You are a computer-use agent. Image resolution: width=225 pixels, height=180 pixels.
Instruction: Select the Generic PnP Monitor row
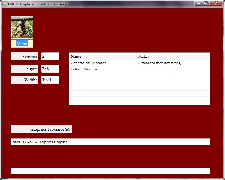(x=88, y=63)
